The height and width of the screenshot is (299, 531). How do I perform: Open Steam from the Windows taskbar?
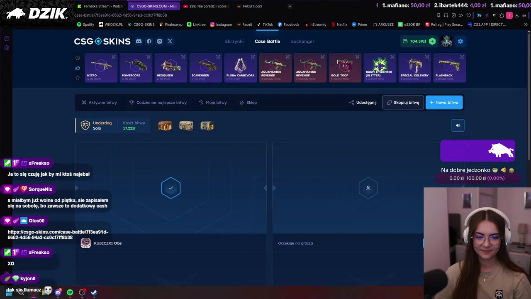(x=94, y=292)
